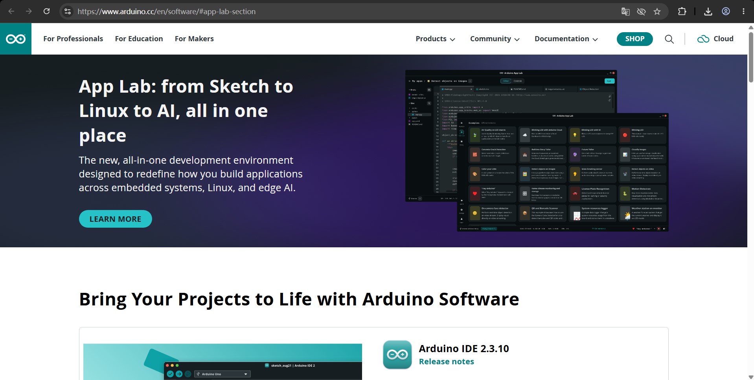Image resolution: width=754 pixels, height=380 pixels.
Task: Open the For Makers menu item
Action: pyautogui.click(x=194, y=39)
